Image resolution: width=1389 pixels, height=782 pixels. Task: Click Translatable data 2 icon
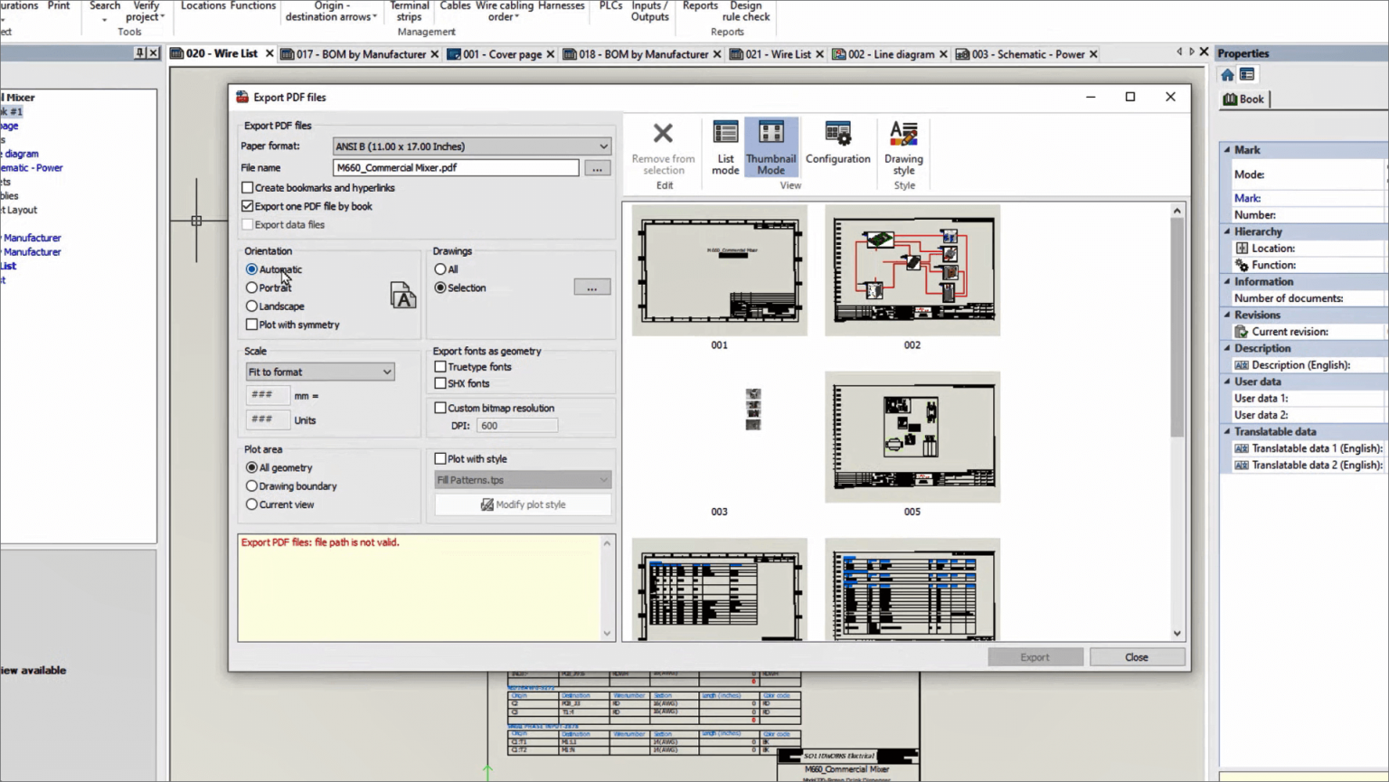[1242, 466]
